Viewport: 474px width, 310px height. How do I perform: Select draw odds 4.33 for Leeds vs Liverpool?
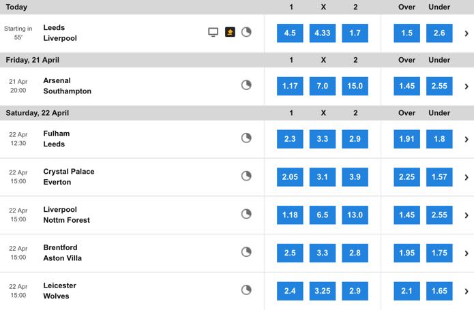(322, 33)
